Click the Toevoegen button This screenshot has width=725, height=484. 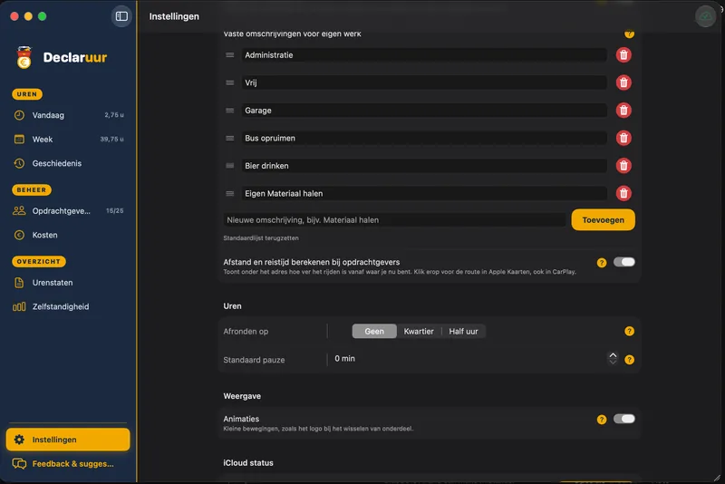(603, 219)
